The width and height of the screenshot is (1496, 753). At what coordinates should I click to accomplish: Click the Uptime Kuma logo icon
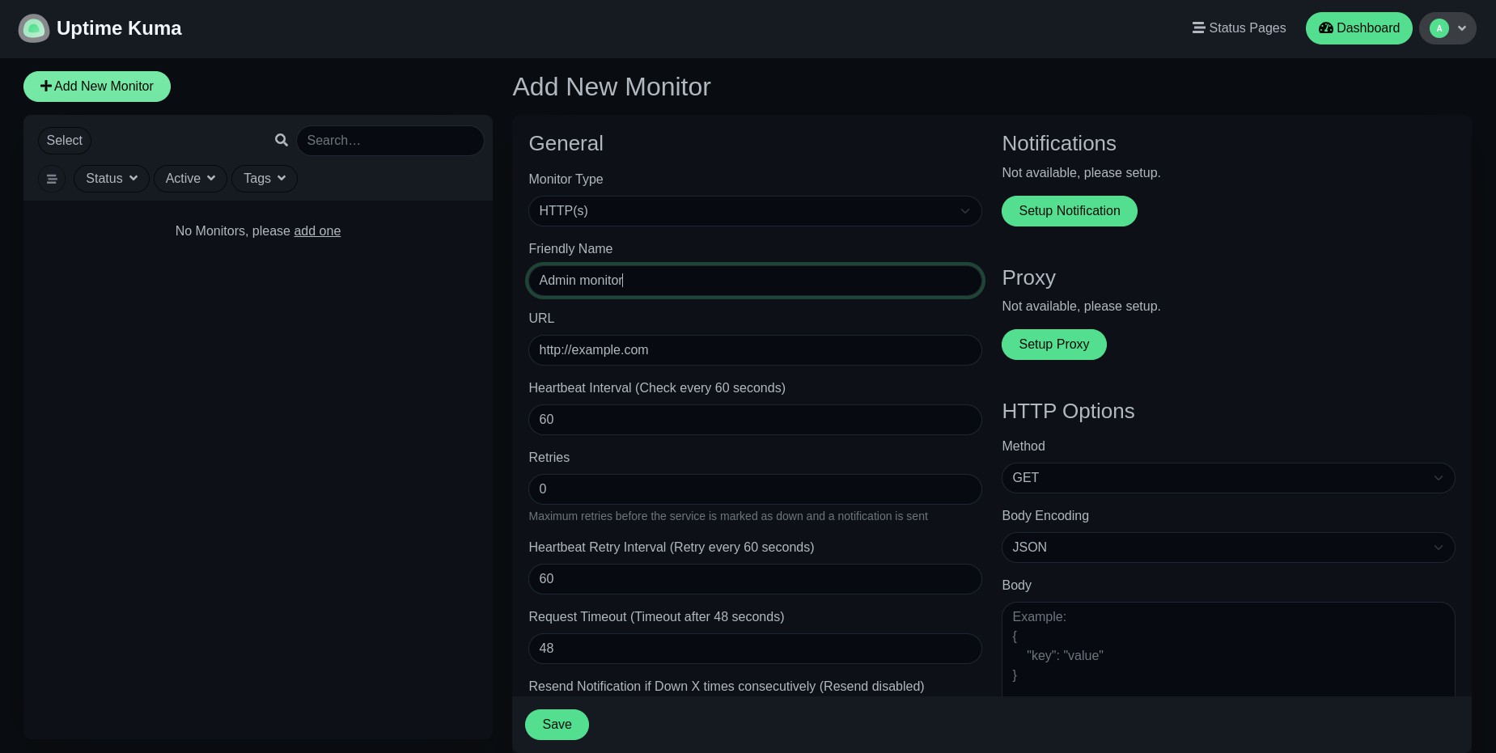(34, 28)
